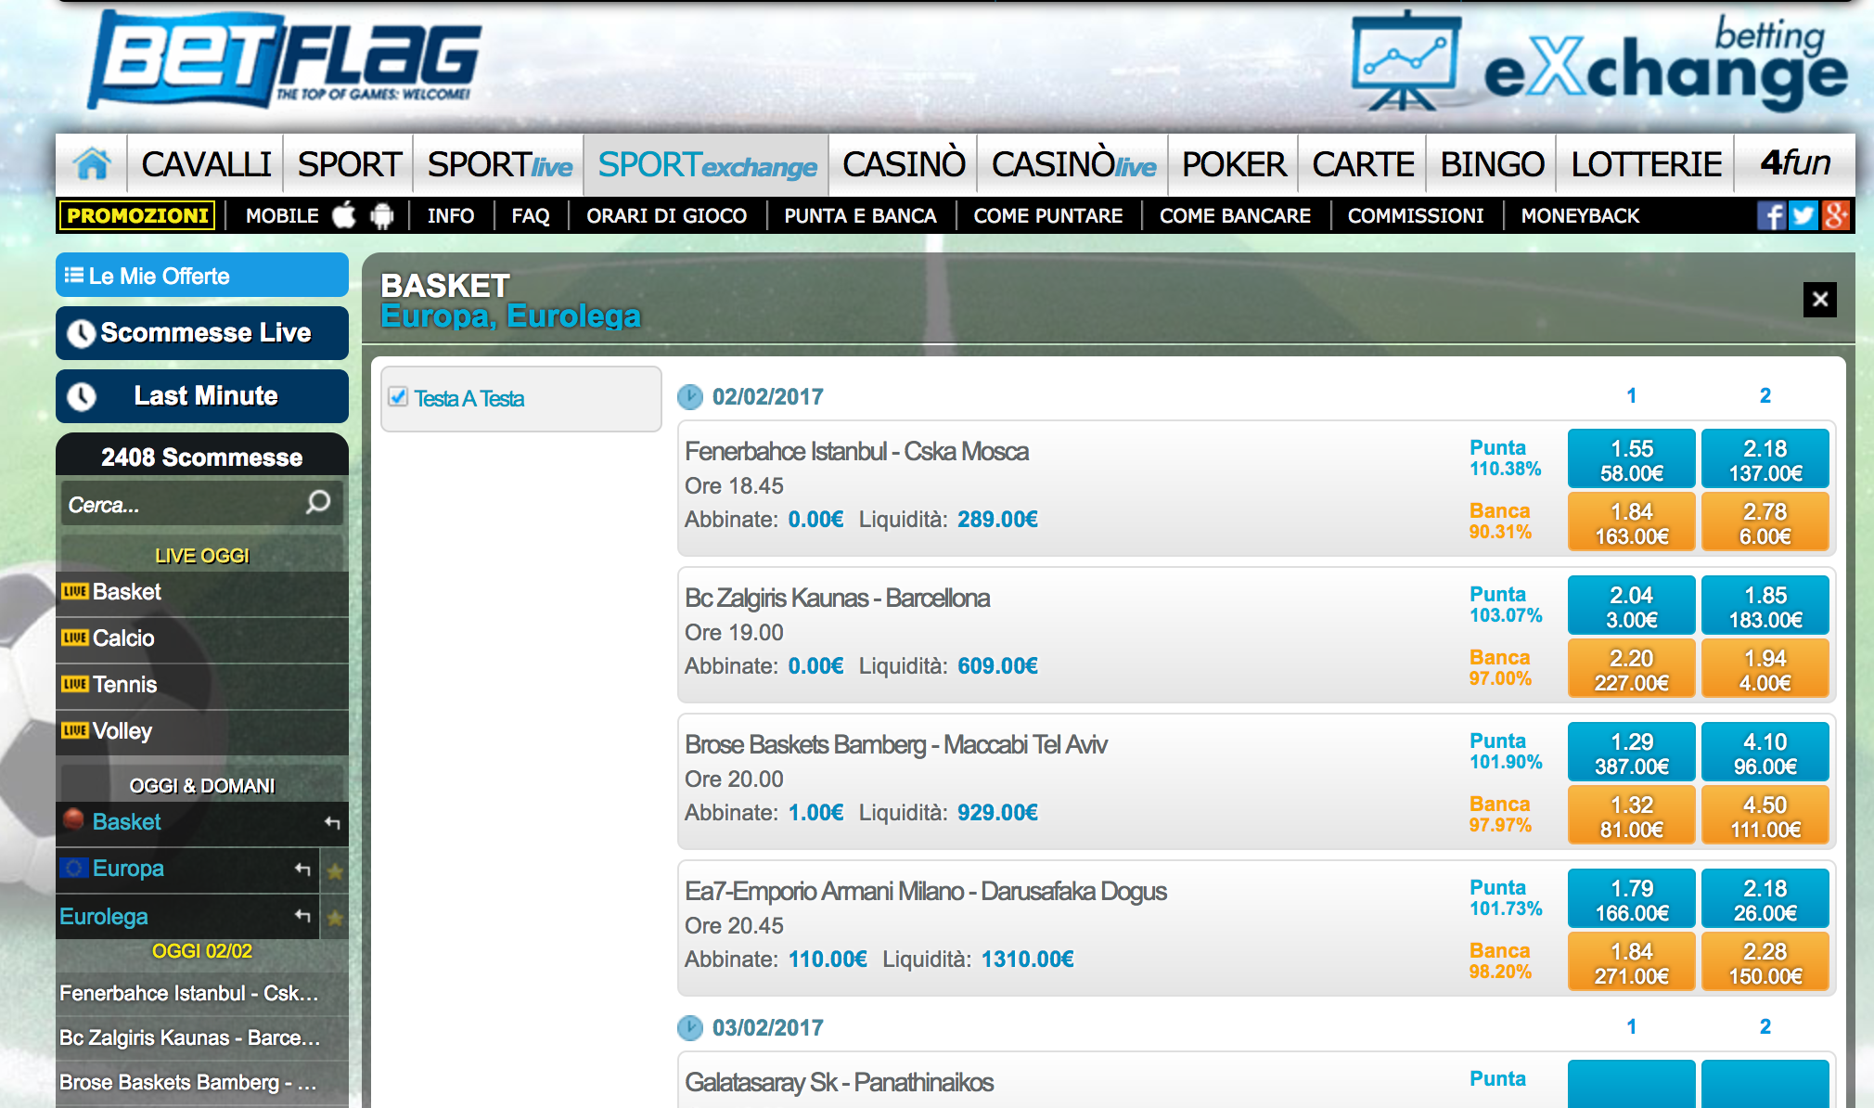Image resolution: width=1874 pixels, height=1108 pixels.
Task: Open the PROMOZIONI link
Action: coord(137,215)
